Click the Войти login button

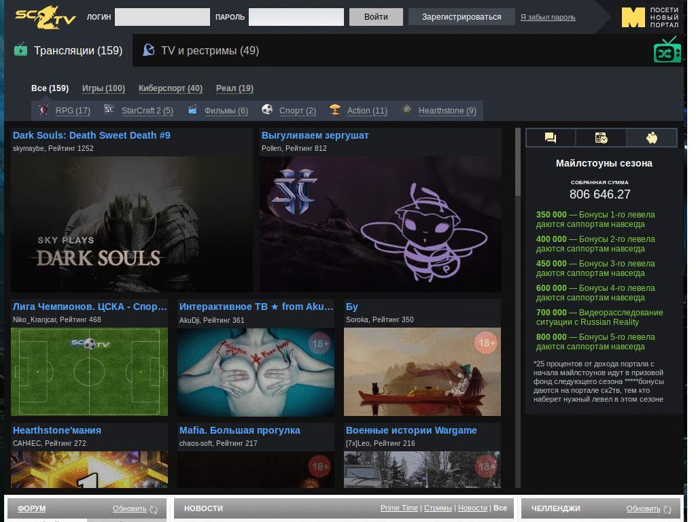pyautogui.click(x=376, y=17)
